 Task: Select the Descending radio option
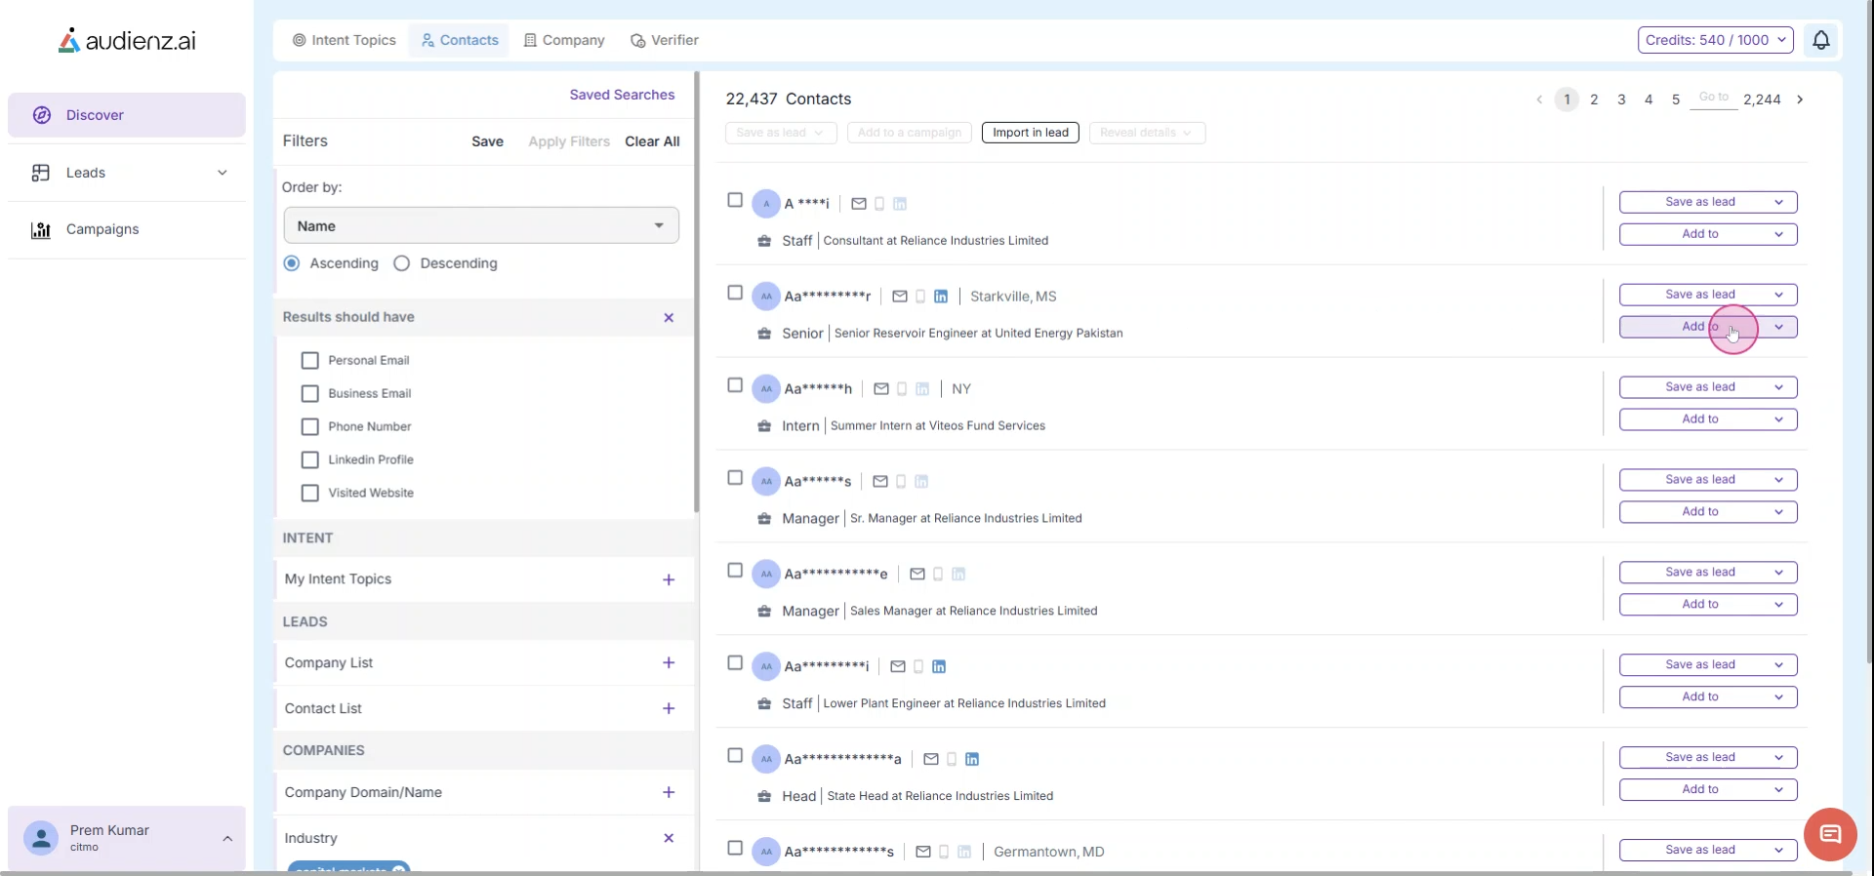402,263
